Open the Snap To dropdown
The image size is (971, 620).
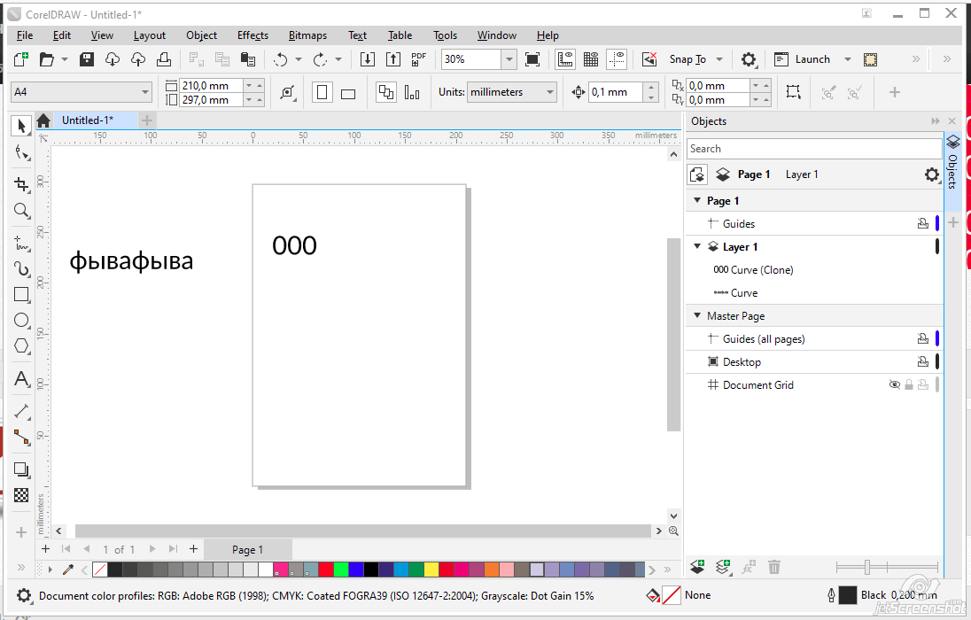pyautogui.click(x=719, y=59)
